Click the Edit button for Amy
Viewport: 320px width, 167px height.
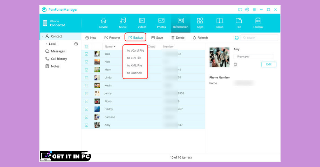point(269,64)
